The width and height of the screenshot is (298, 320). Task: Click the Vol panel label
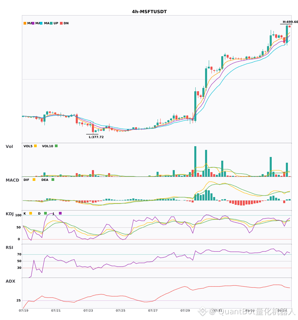click(9, 146)
